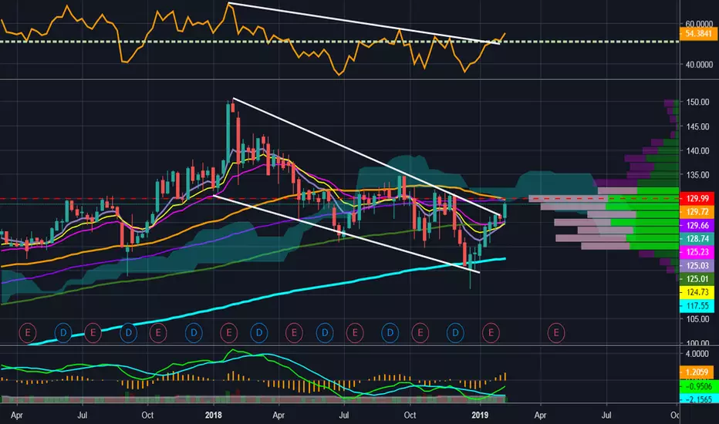The width and height of the screenshot is (719, 424).
Task: Click the 105.00 price axis value
Action: (x=698, y=319)
